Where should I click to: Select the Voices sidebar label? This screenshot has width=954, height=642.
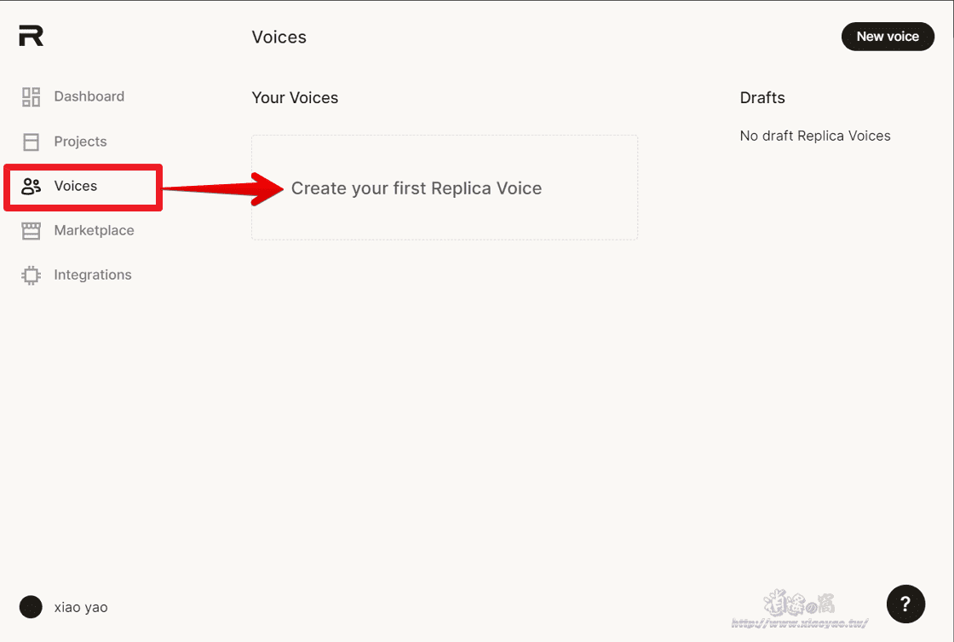pyautogui.click(x=76, y=186)
